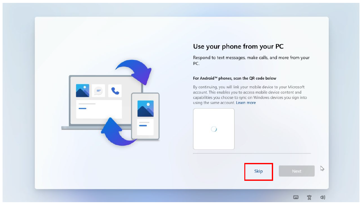Viewport: 362px width, 206px height.
Task: Open the on-screen keyboard icon
Action: (x=296, y=197)
